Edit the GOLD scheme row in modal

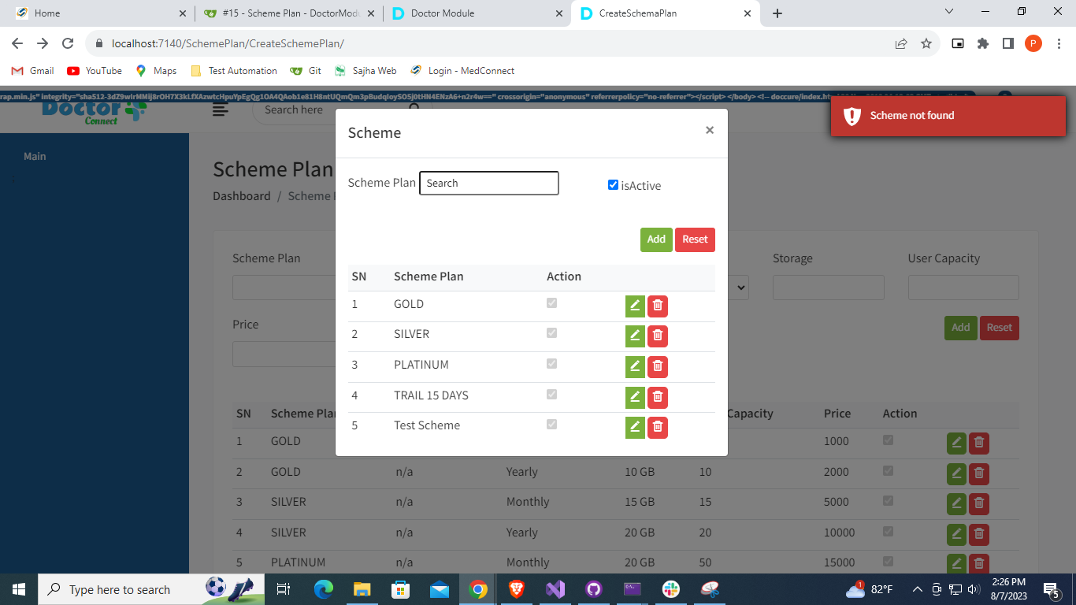point(635,306)
